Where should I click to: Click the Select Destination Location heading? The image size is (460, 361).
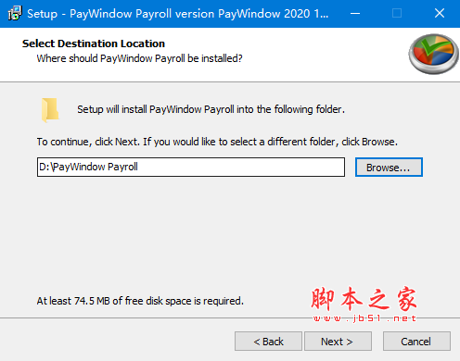[94, 44]
